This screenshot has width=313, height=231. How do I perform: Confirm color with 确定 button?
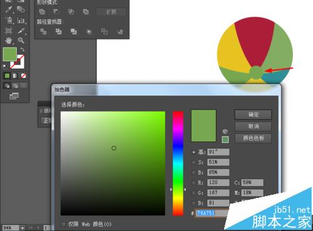pyautogui.click(x=253, y=114)
